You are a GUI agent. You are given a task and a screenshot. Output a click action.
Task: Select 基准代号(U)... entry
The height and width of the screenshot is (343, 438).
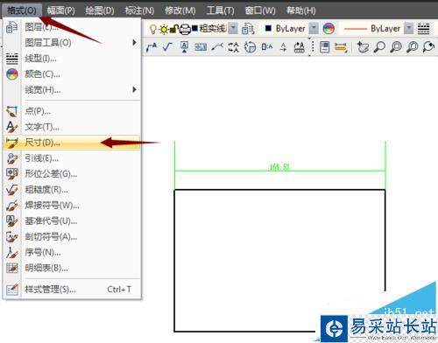[x=72, y=221]
